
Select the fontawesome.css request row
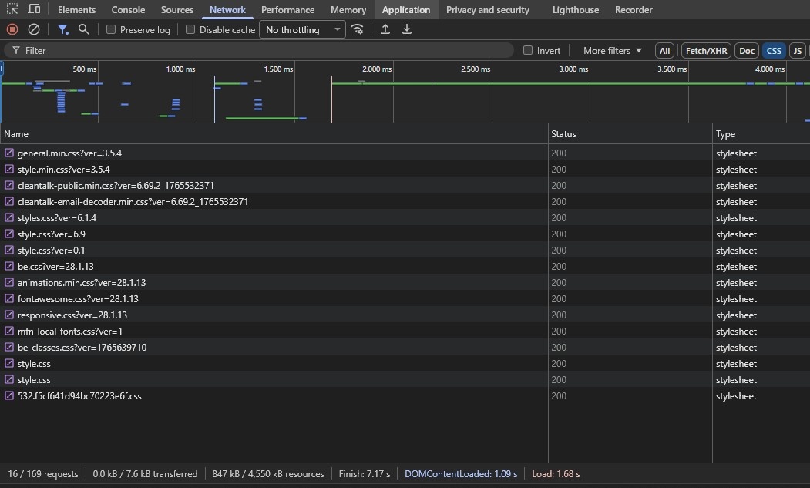(78, 299)
